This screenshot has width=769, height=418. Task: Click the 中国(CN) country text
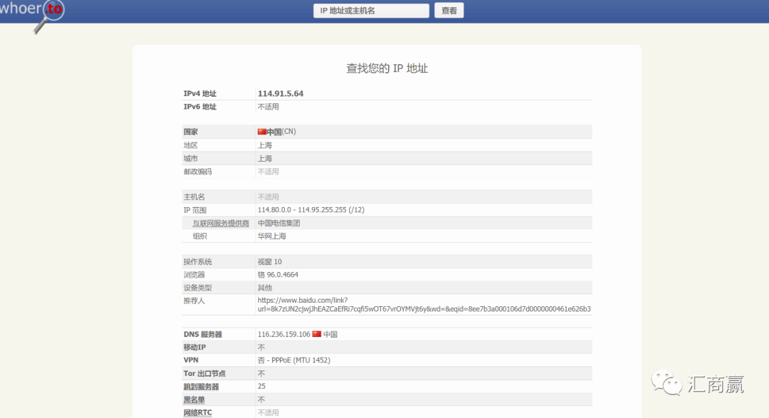281,132
